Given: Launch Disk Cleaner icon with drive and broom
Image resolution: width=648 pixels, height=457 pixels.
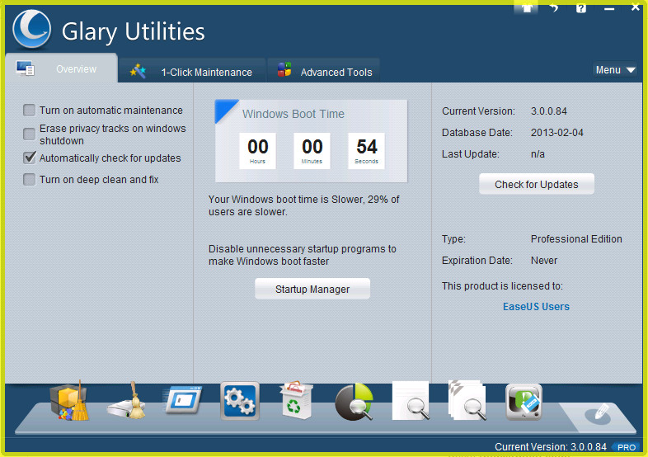Looking at the screenshot, I should pyautogui.click(x=126, y=401).
